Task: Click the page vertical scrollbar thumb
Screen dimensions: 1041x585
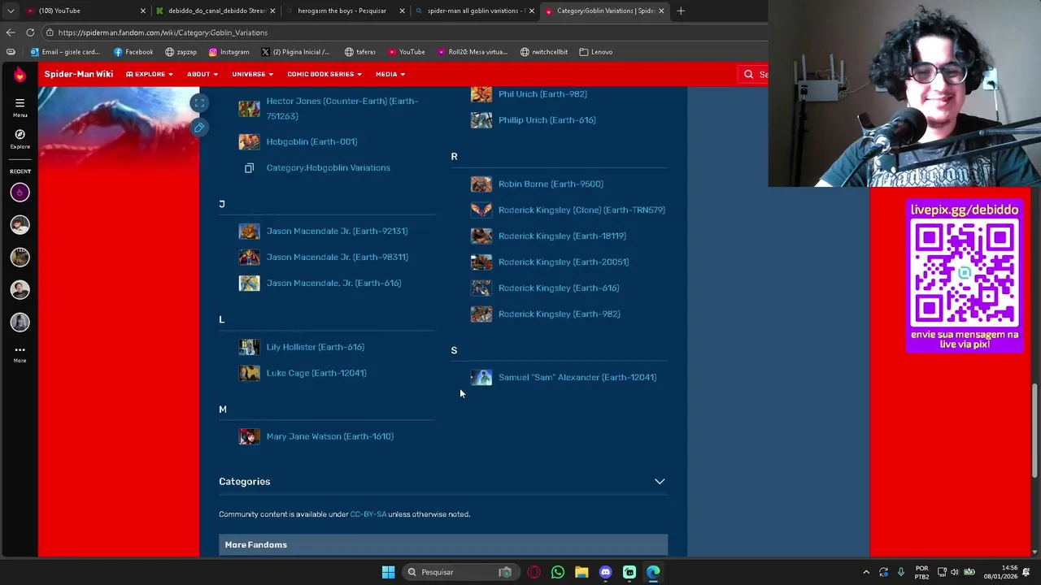Action: point(1034,431)
